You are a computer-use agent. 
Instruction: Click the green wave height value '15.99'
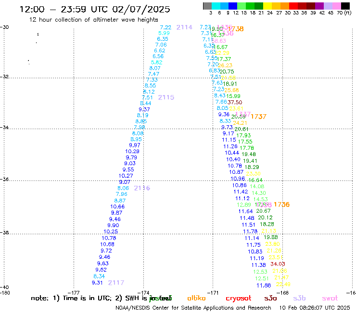[x=233, y=96]
